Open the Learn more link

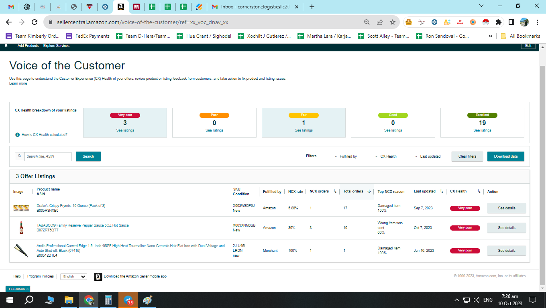pos(18,83)
